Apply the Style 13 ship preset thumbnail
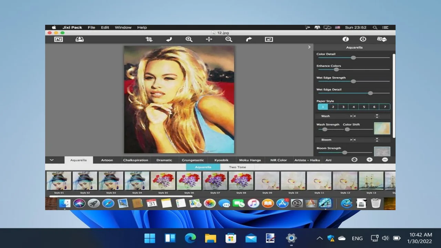Viewport: 441px width, 248px height. 371,181
